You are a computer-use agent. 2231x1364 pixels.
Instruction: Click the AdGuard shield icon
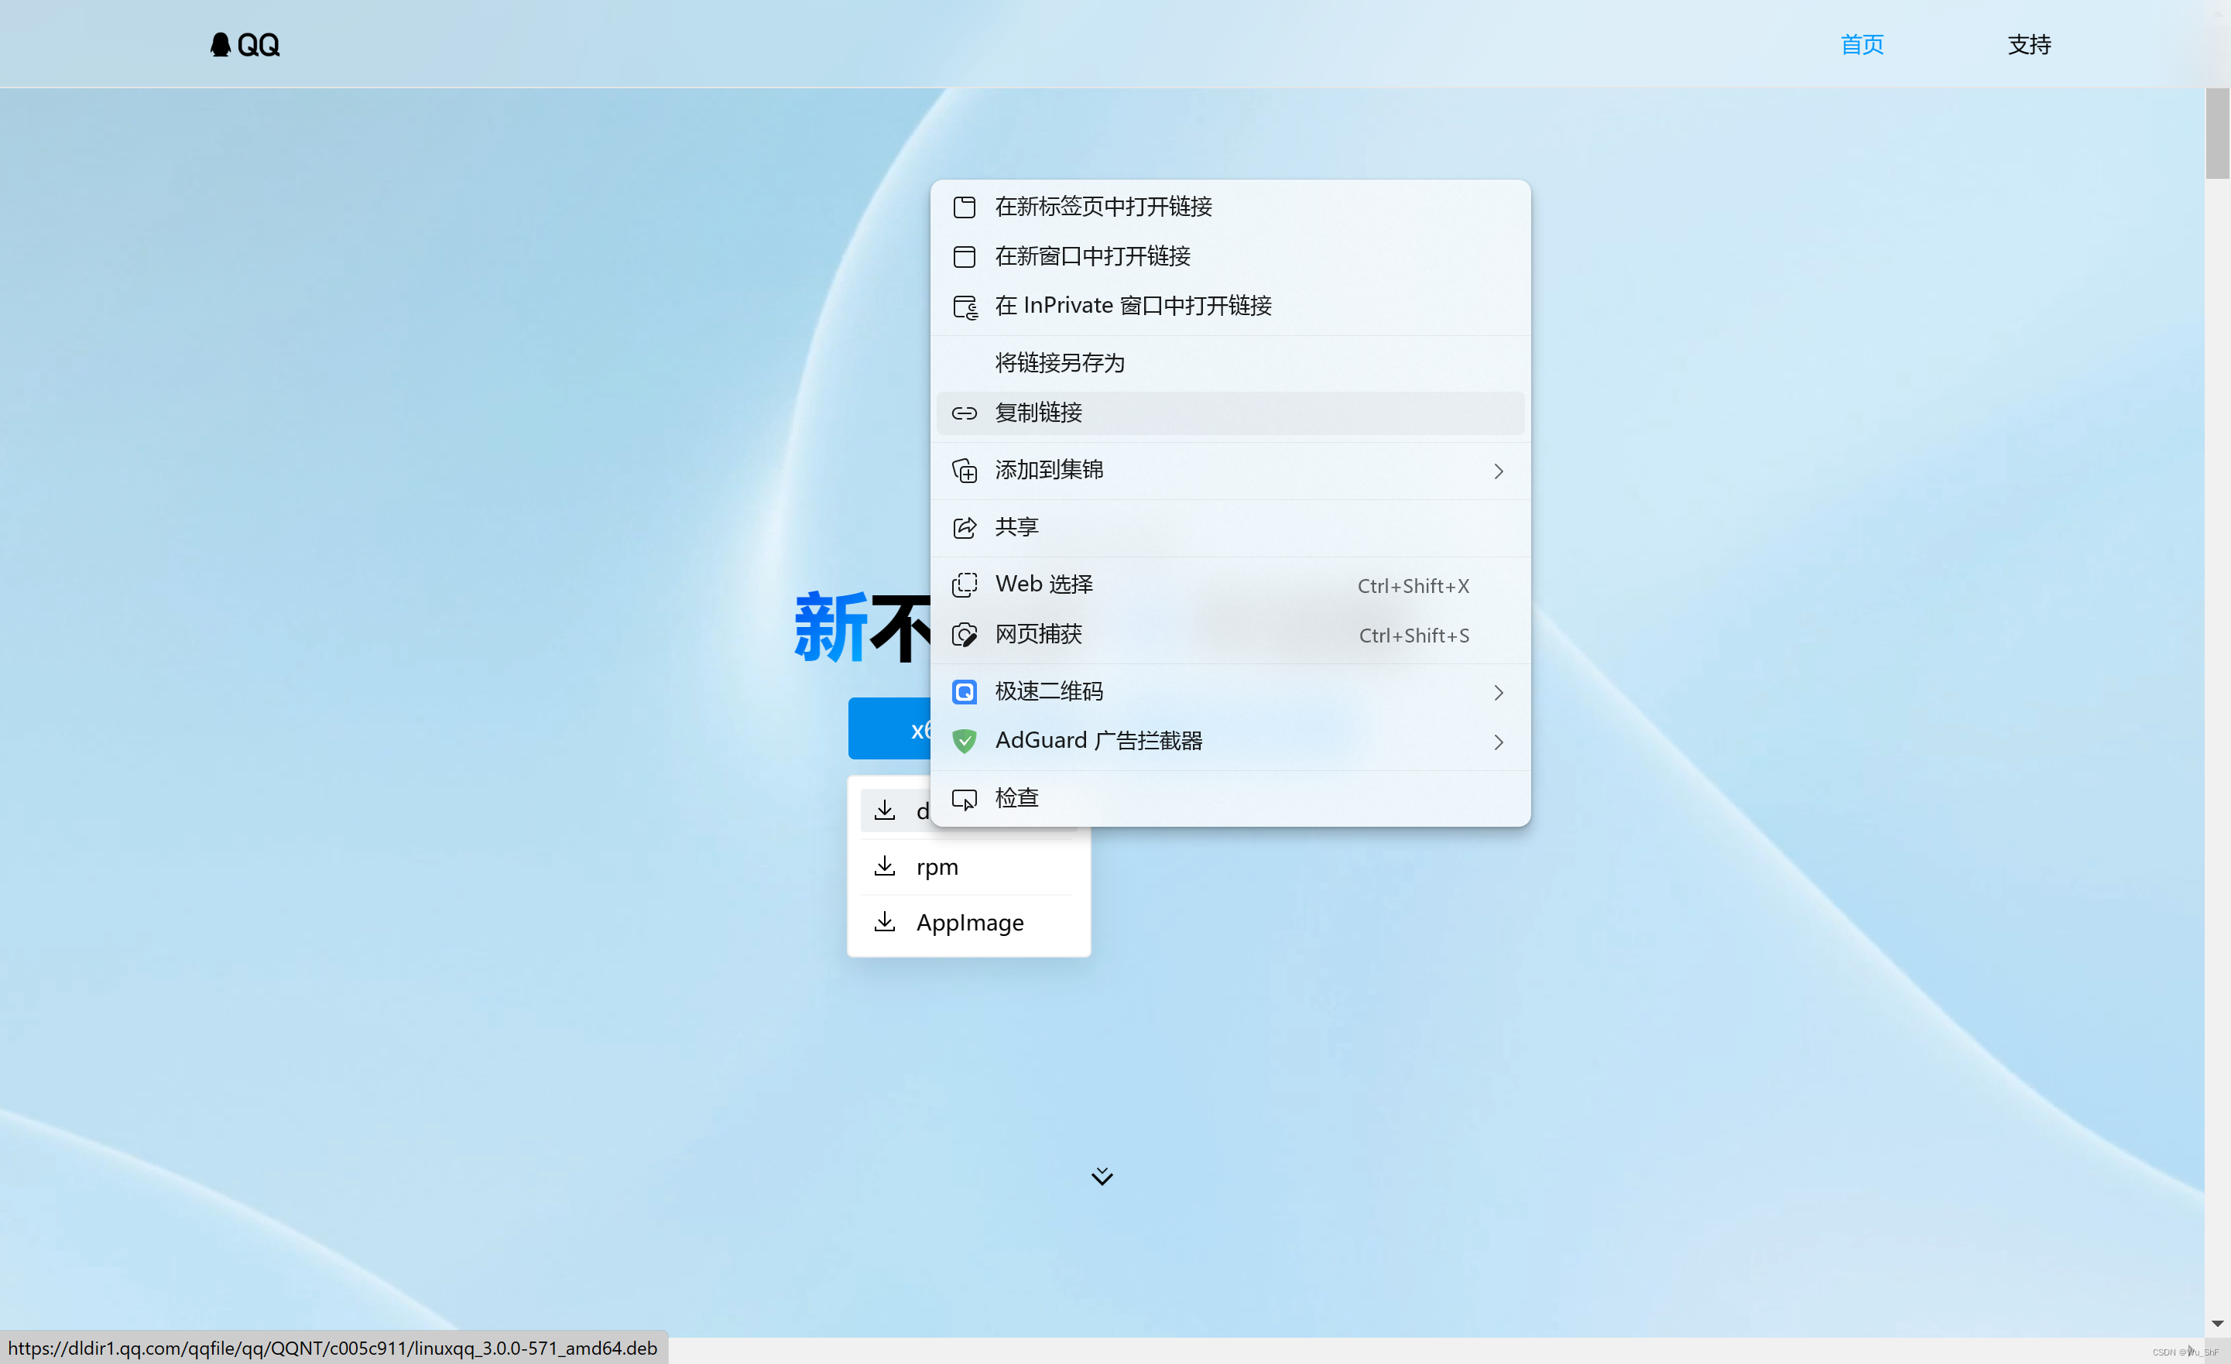965,740
